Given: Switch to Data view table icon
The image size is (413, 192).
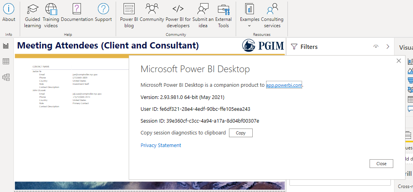Looking at the screenshot, I should pyautogui.click(x=6, y=62).
